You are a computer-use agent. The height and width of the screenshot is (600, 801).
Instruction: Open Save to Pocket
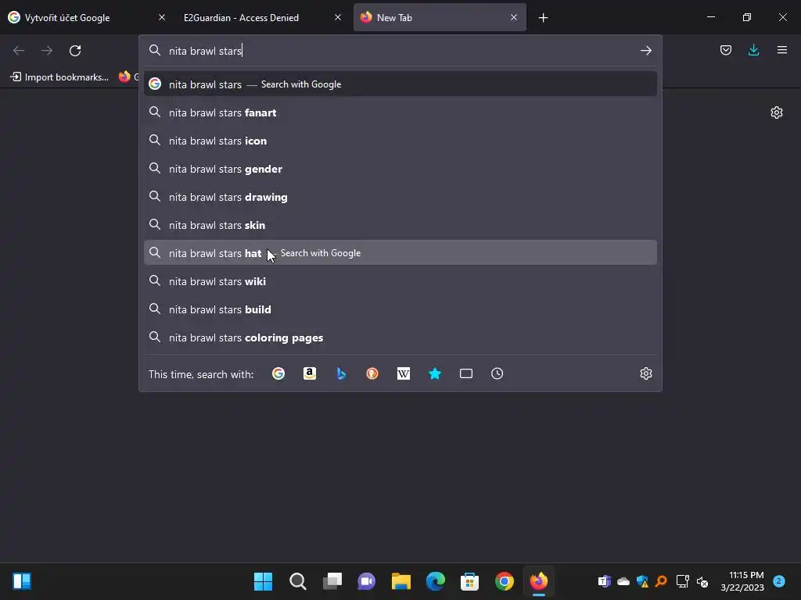point(725,50)
